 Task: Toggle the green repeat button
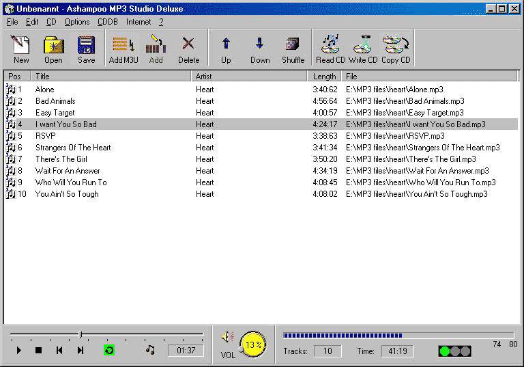point(108,350)
